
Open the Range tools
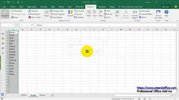click(46, 14)
